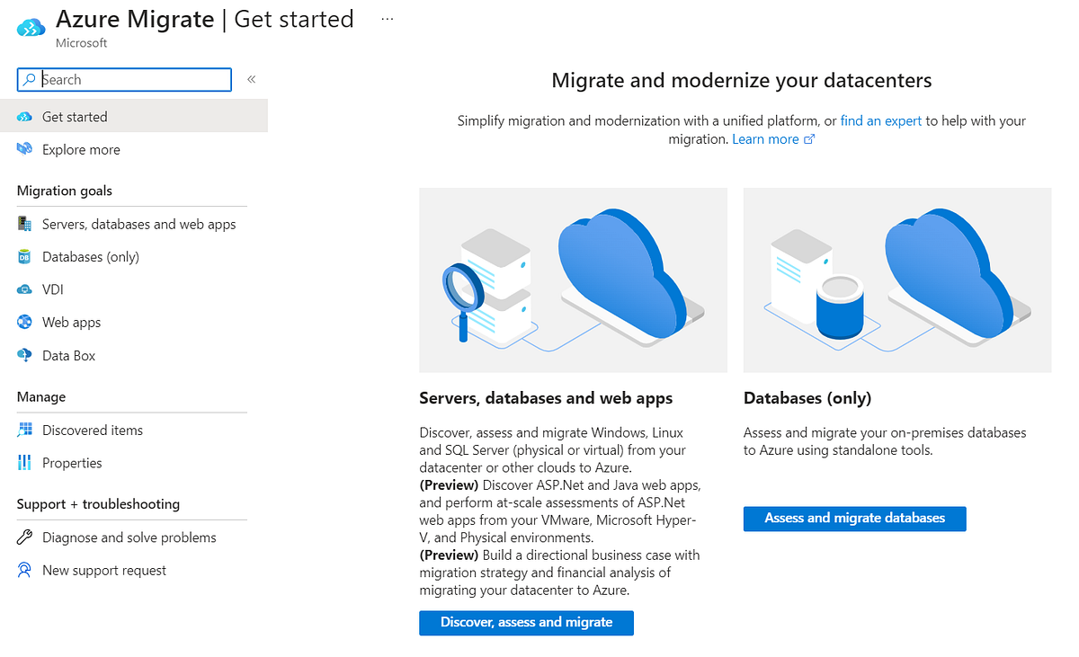Collapse the sidebar with the double chevron
Viewport: 1079px width, 657px height.
(x=251, y=79)
